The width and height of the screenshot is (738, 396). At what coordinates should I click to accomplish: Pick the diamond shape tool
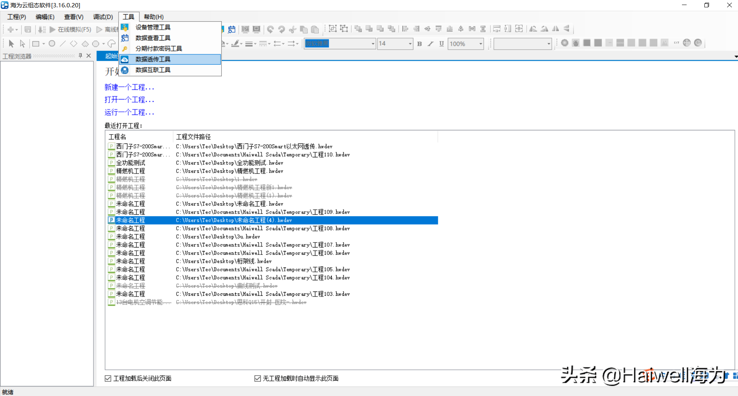click(x=73, y=44)
